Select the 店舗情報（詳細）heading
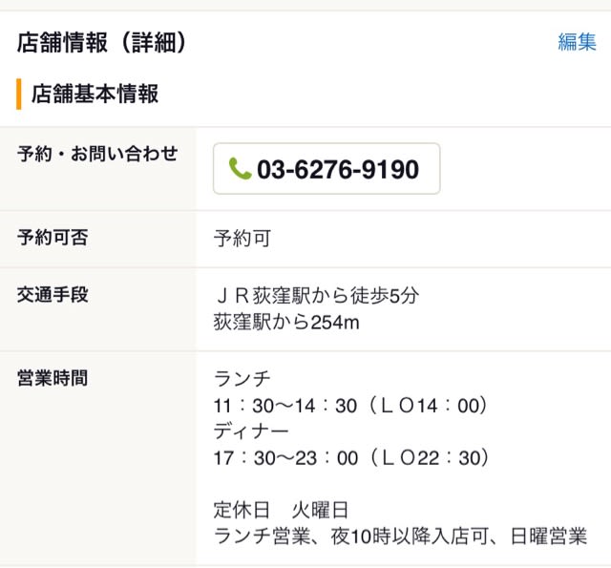 pos(102,42)
